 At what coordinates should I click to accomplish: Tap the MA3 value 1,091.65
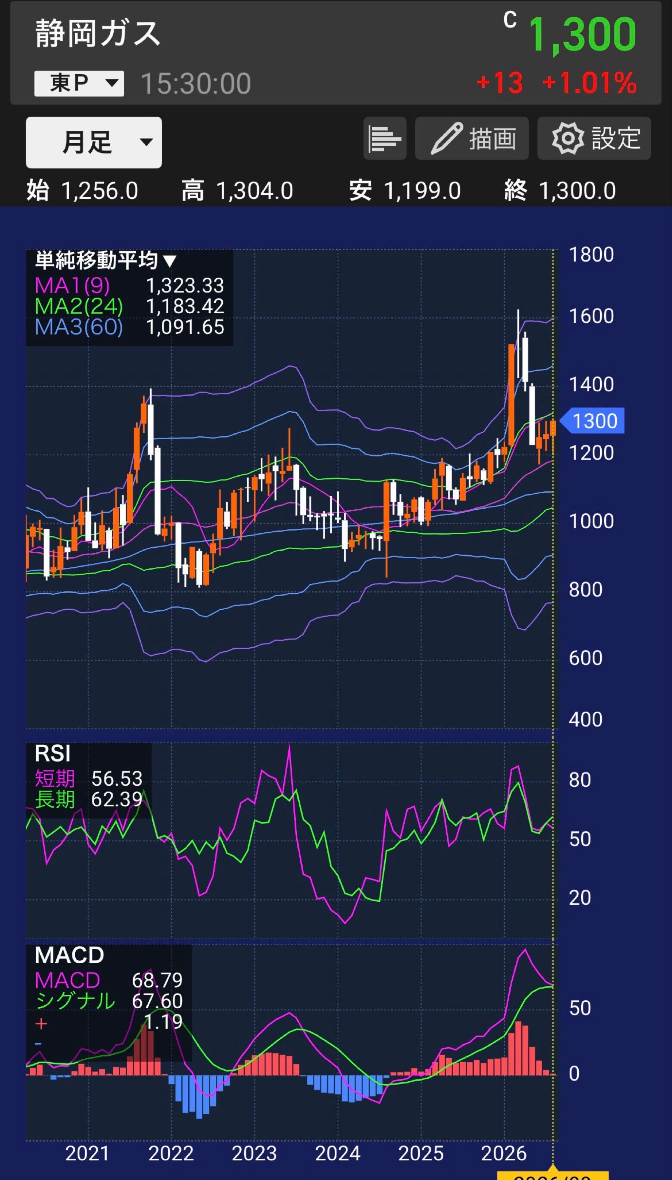tap(185, 327)
